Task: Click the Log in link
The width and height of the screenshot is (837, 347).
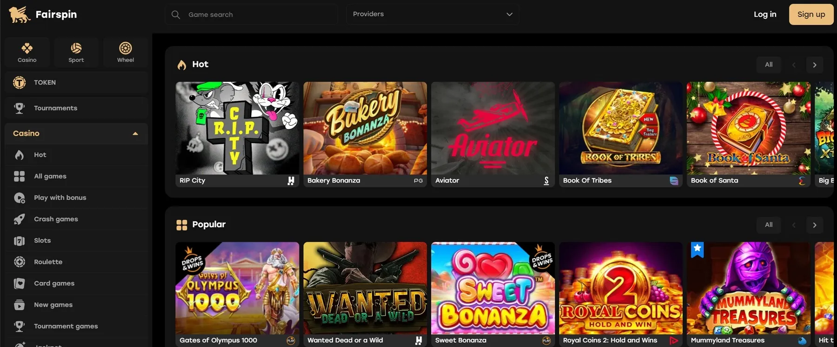Action: point(765,14)
